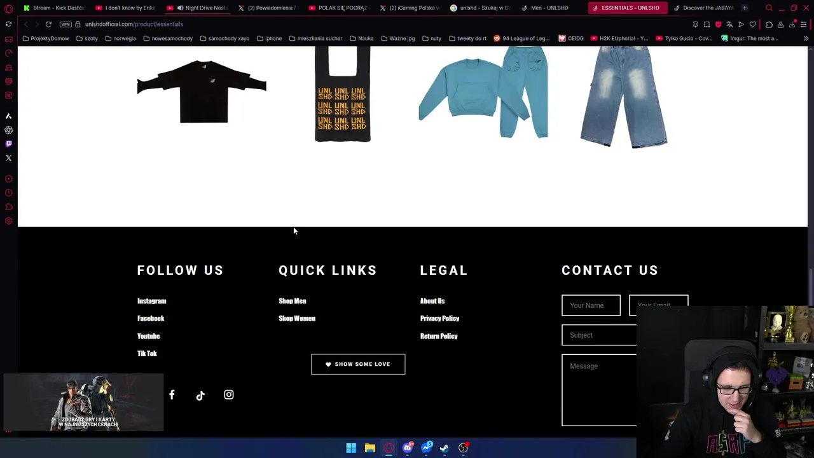The image size is (814, 458).
Task: Open the Aria AI sidebar icon
Action: 8,116
